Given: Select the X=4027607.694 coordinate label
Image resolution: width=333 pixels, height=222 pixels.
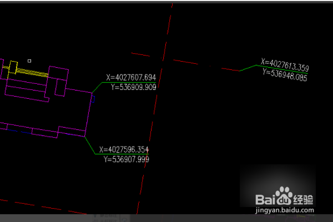Looking at the screenshot, I should pyautogui.click(x=131, y=78).
